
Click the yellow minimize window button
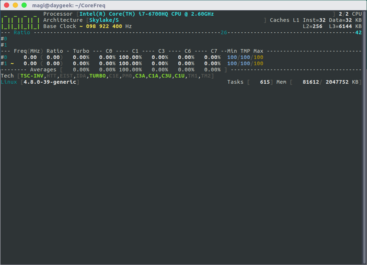pos(15,5)
